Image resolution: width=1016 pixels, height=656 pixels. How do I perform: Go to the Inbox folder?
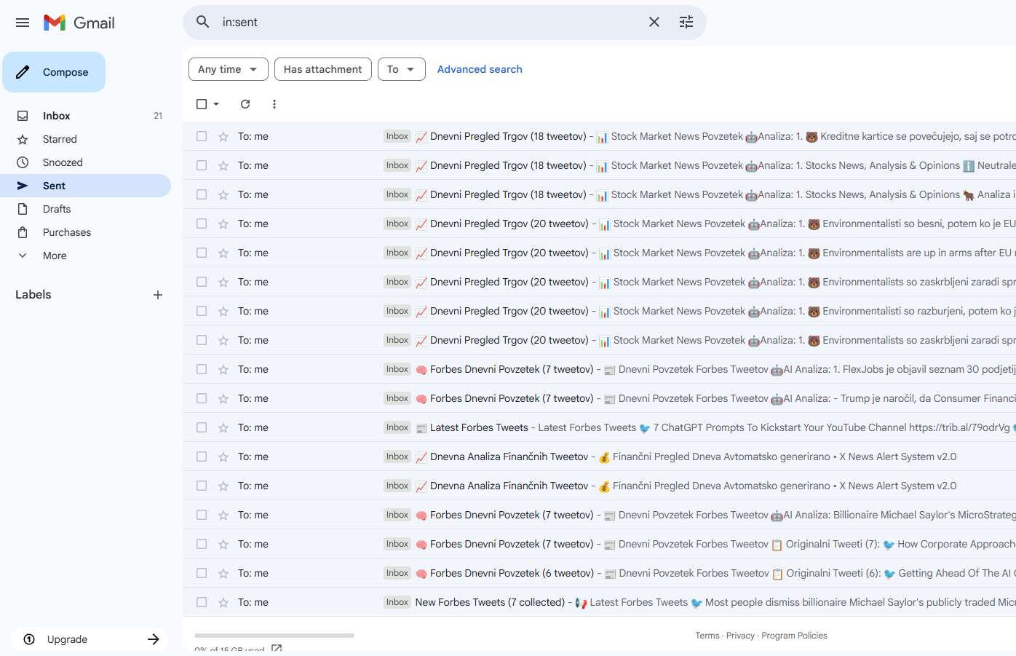point(57,116)
